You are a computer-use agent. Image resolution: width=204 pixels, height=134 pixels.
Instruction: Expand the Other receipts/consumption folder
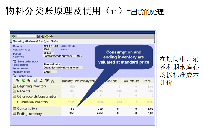coord(14,96)
